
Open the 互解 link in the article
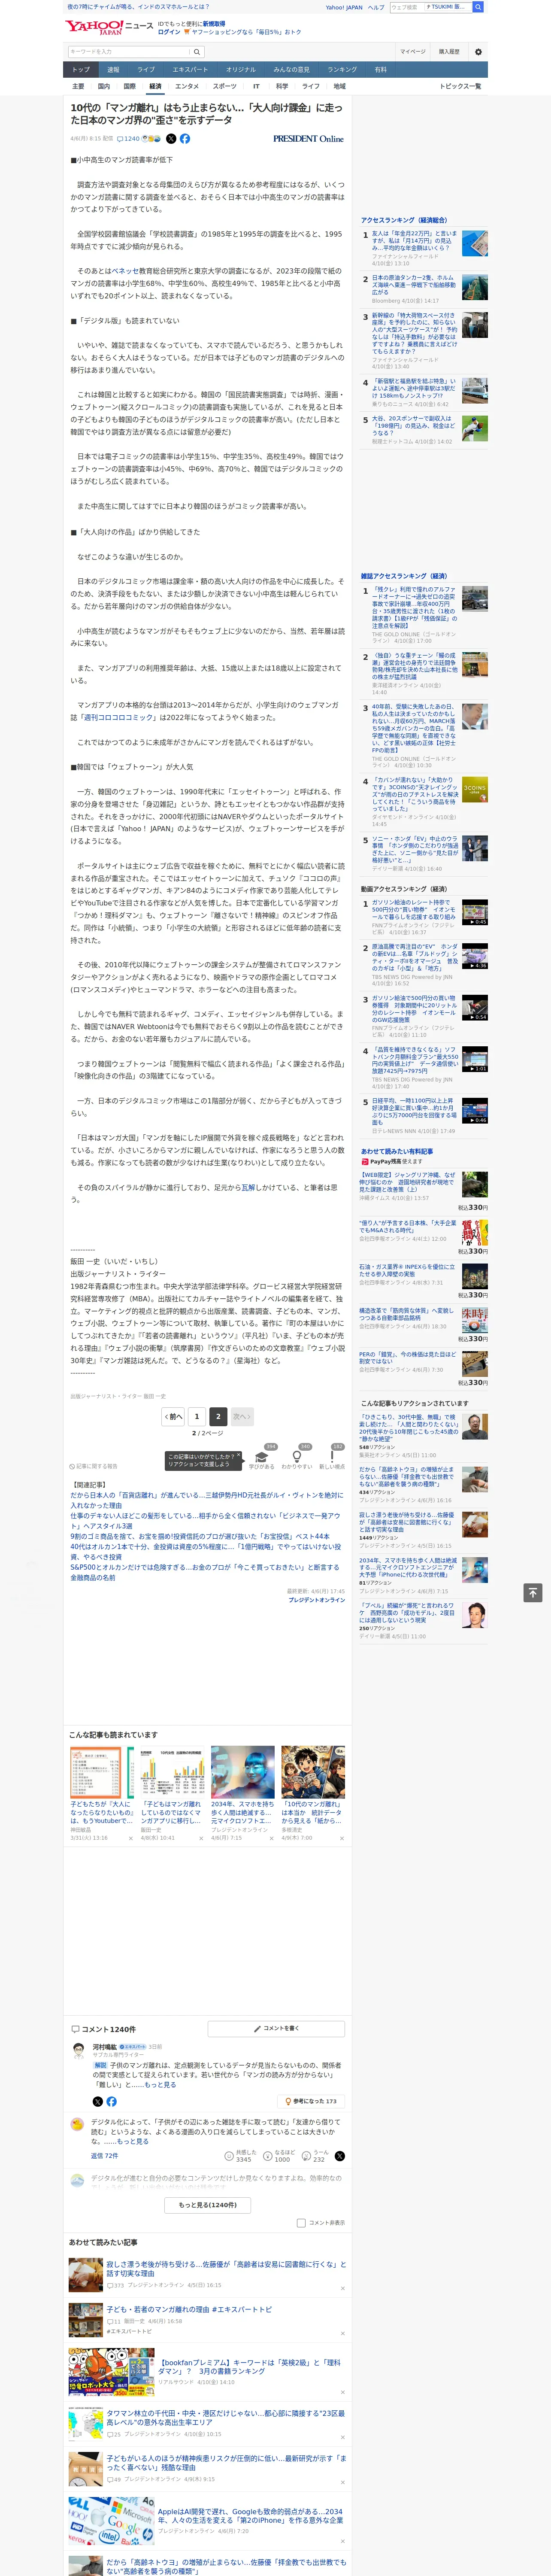pos(249,1188)
